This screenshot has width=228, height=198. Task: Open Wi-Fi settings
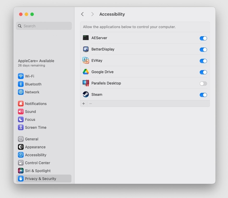click(x=44, y=76)
